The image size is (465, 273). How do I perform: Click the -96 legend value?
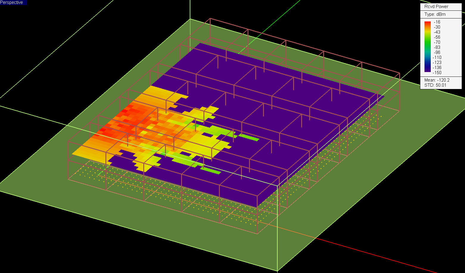[x=437, y=52]
